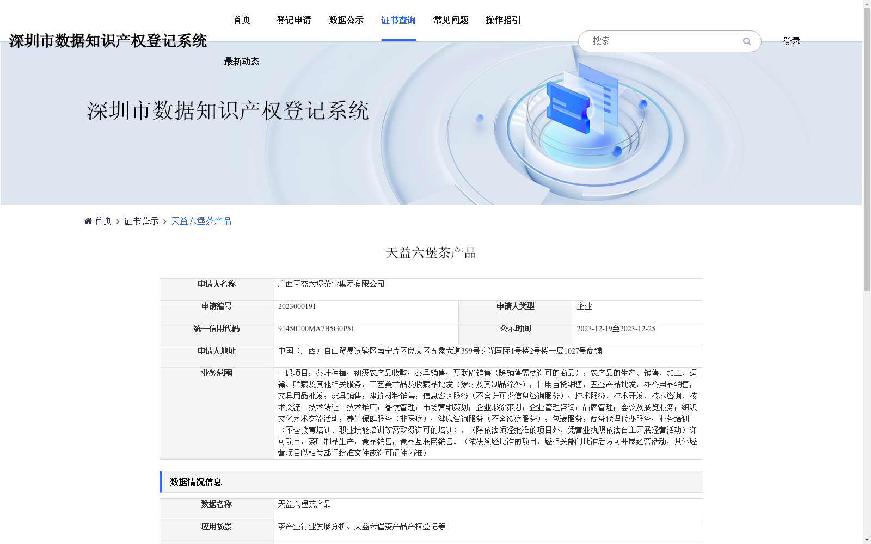Go to 数据公示 in navigation
This screenshot has width=871, height=544.
[x=346, y=20]
